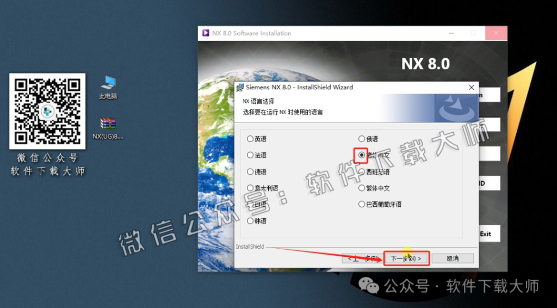Select the 简体中文 radio button

[362, 155]
